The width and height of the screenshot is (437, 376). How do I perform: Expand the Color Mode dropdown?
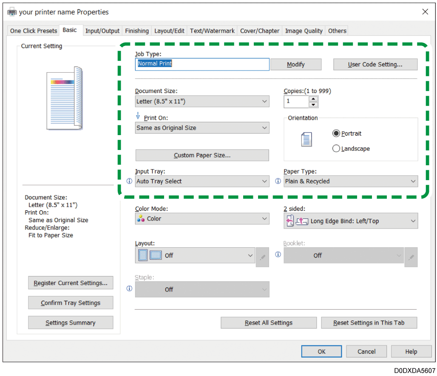pyautogui.click(x=202, y=219)
